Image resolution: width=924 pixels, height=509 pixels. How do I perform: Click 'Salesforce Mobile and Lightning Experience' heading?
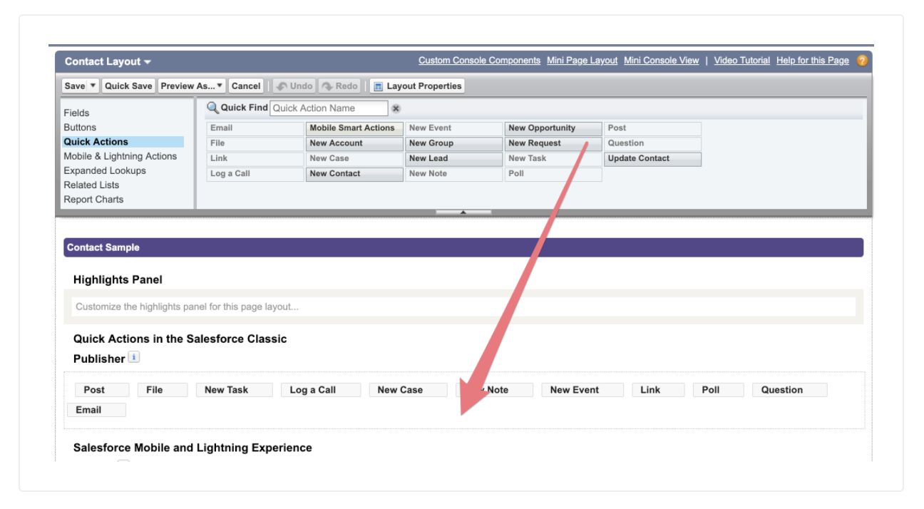[192, 448]
